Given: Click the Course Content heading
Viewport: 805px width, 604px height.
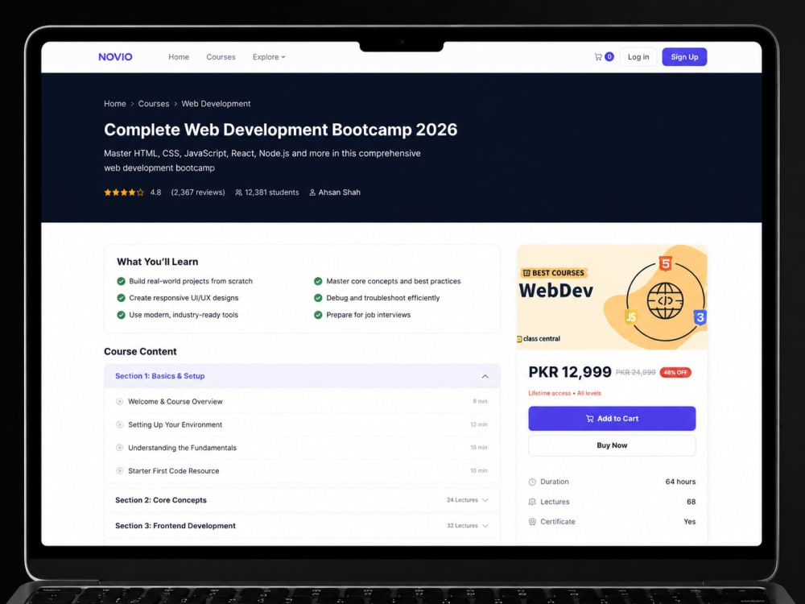Looking at the screenshot, I should tap(140, 352).
